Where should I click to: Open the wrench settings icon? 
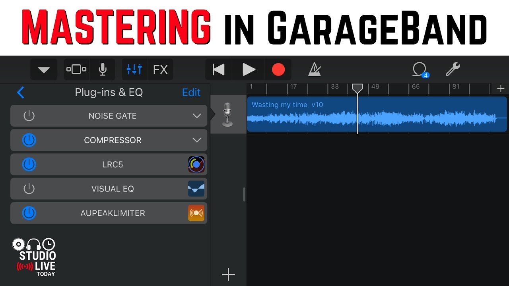click(453, 70)
